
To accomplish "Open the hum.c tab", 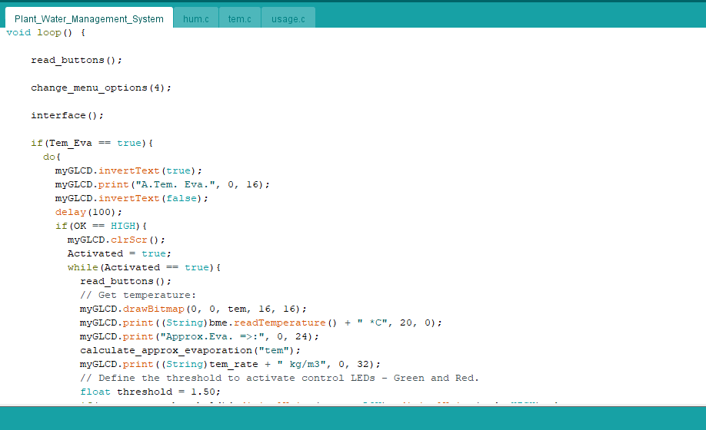I will 195,18.
